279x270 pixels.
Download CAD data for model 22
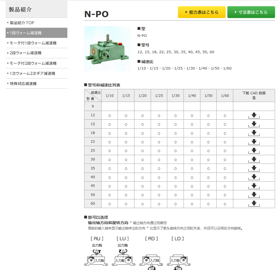[x=253, y=142]
